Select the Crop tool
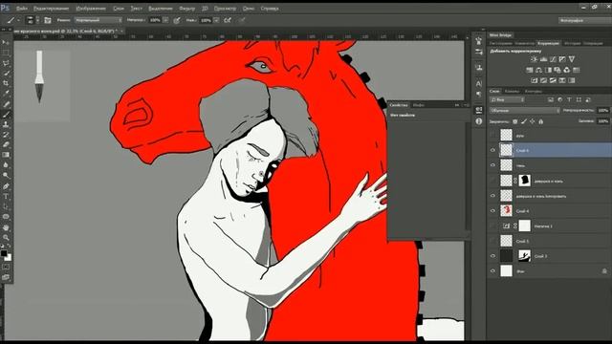The height and width of the screenshot is (344, 612). (x=6, y=83)
